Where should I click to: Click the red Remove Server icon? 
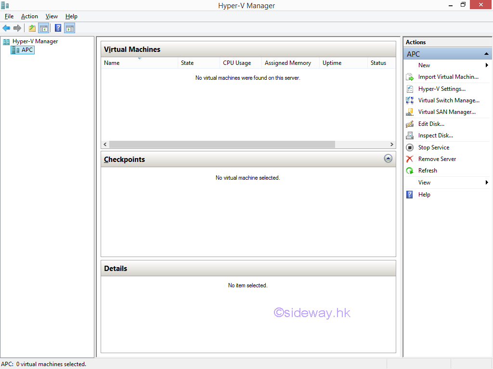click(x=410, y=159)
